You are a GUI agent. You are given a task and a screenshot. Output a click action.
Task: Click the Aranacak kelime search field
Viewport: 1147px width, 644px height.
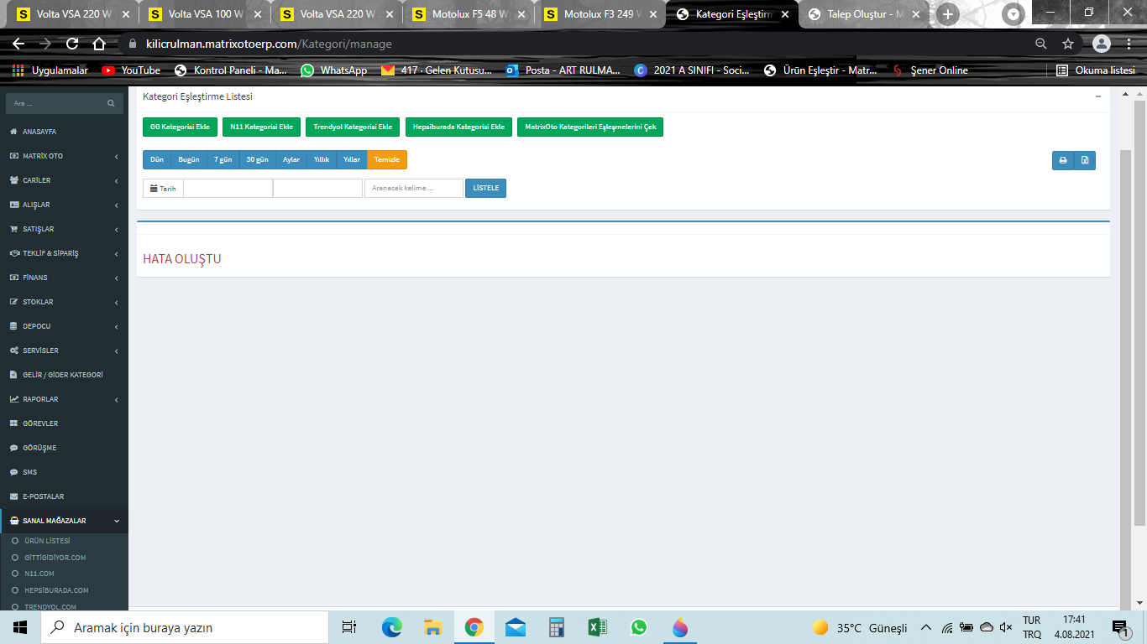point(413,188)
